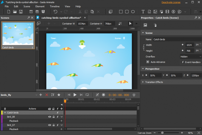Save the project with disk icon
Viewport: 202px width, 135px height.
point(21,12)
